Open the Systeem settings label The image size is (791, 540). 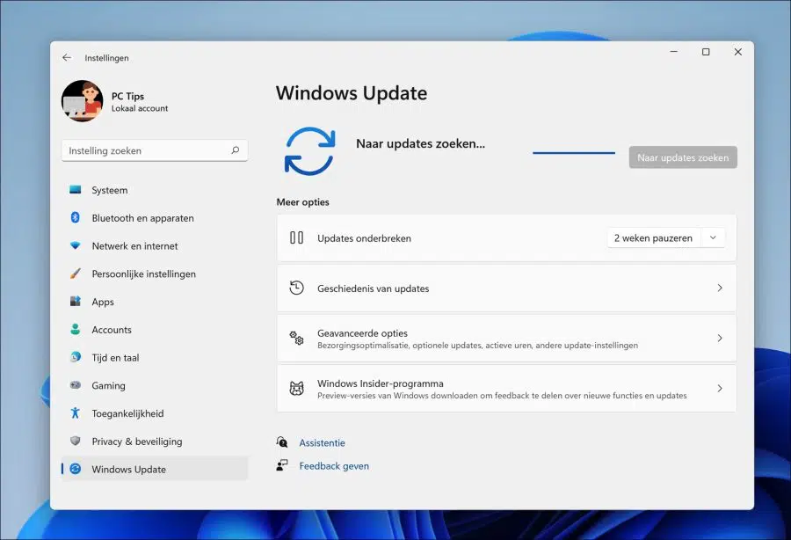tap(110, 190)
